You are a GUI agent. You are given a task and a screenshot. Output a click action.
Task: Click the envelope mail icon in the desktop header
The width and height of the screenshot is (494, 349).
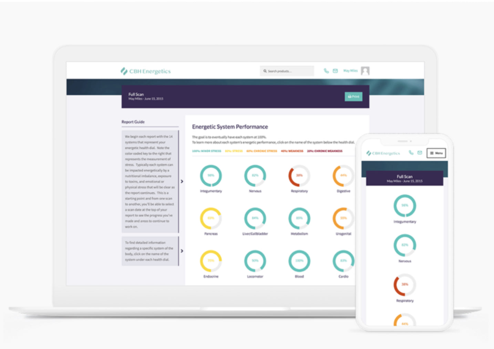335,71
